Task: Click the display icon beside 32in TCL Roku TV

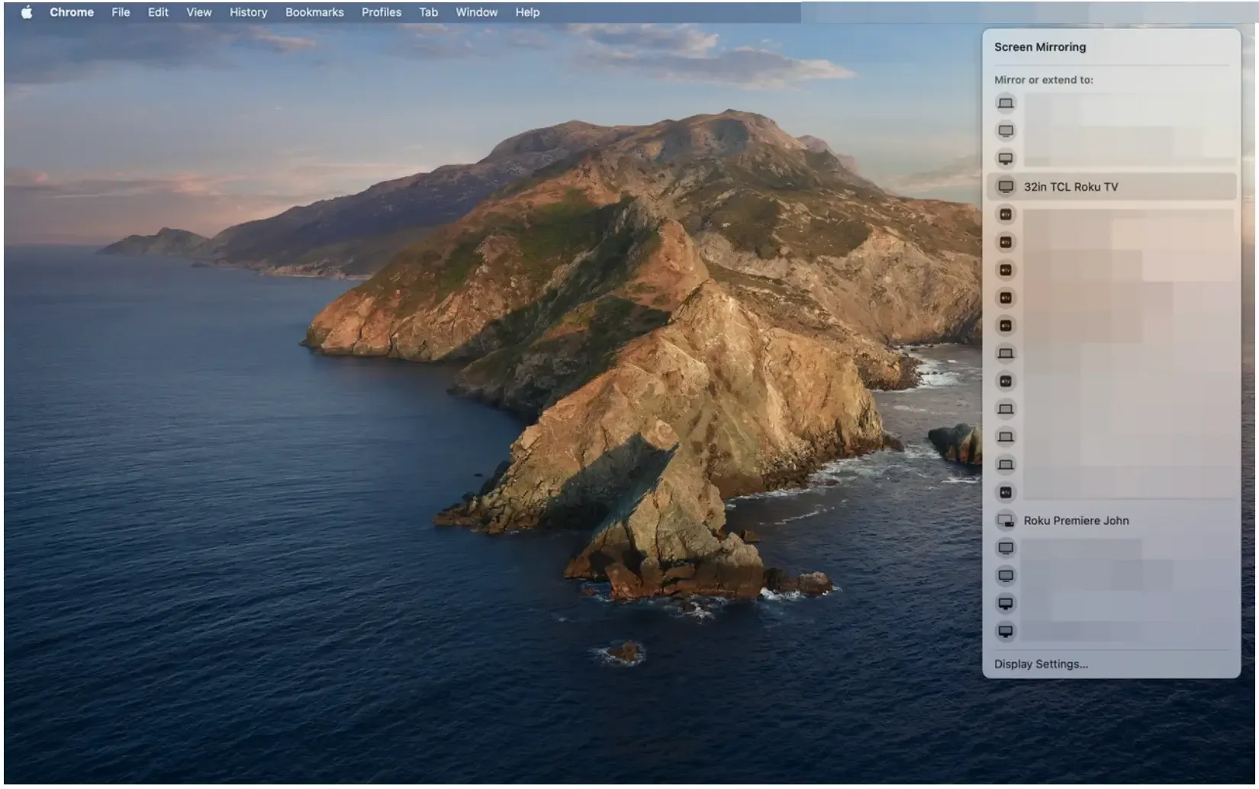Action: (1006, 187)
